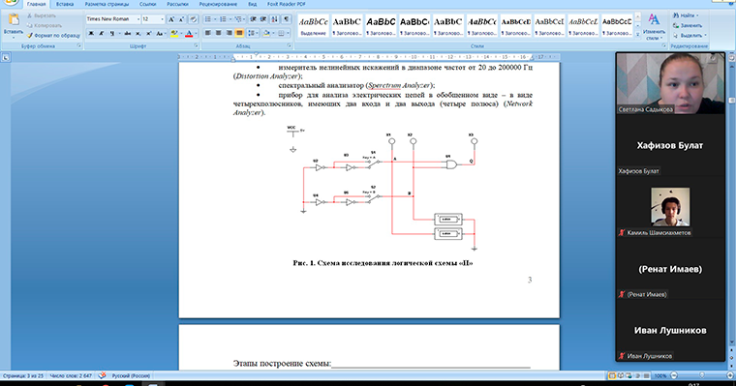Click the numbered list icon
The height and width of the screenshot is (386, 736).
pos(223,19)
